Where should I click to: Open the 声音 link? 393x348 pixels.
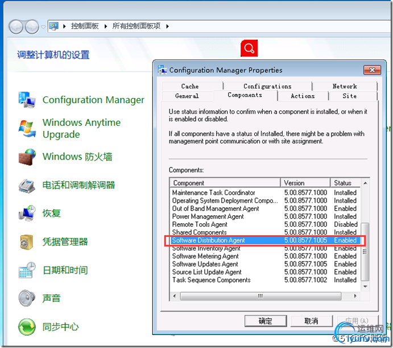click(51, 298)
